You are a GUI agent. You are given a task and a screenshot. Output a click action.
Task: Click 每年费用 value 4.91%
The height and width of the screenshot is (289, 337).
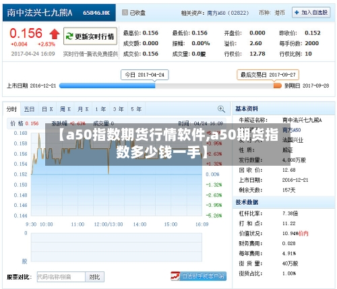289,253
